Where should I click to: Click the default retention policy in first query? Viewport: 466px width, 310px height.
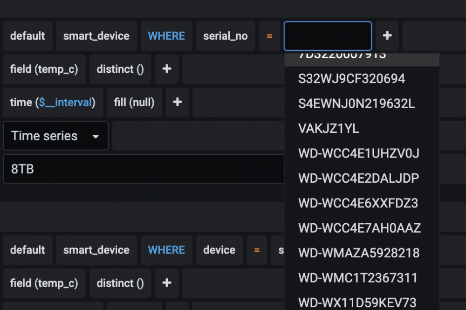(x=27, y=36)
